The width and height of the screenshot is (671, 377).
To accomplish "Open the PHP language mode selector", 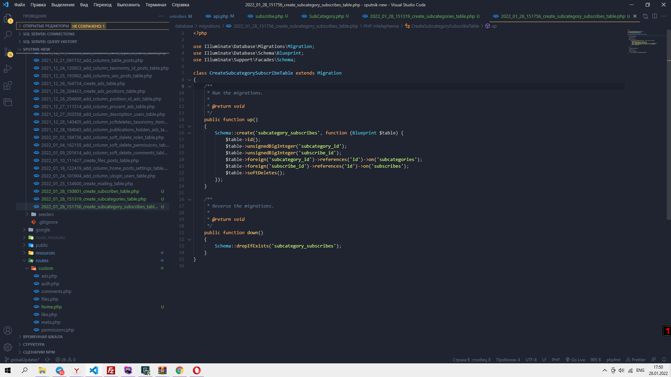I will pyautogui.click(x=555, y=359).
